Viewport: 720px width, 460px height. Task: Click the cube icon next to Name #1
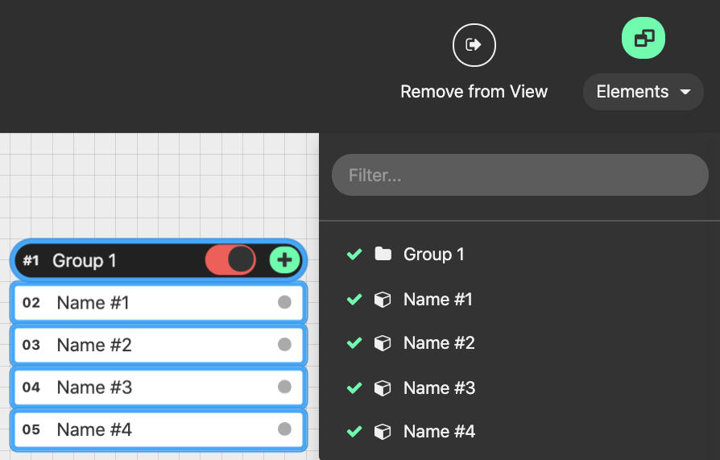pos(383,300)
